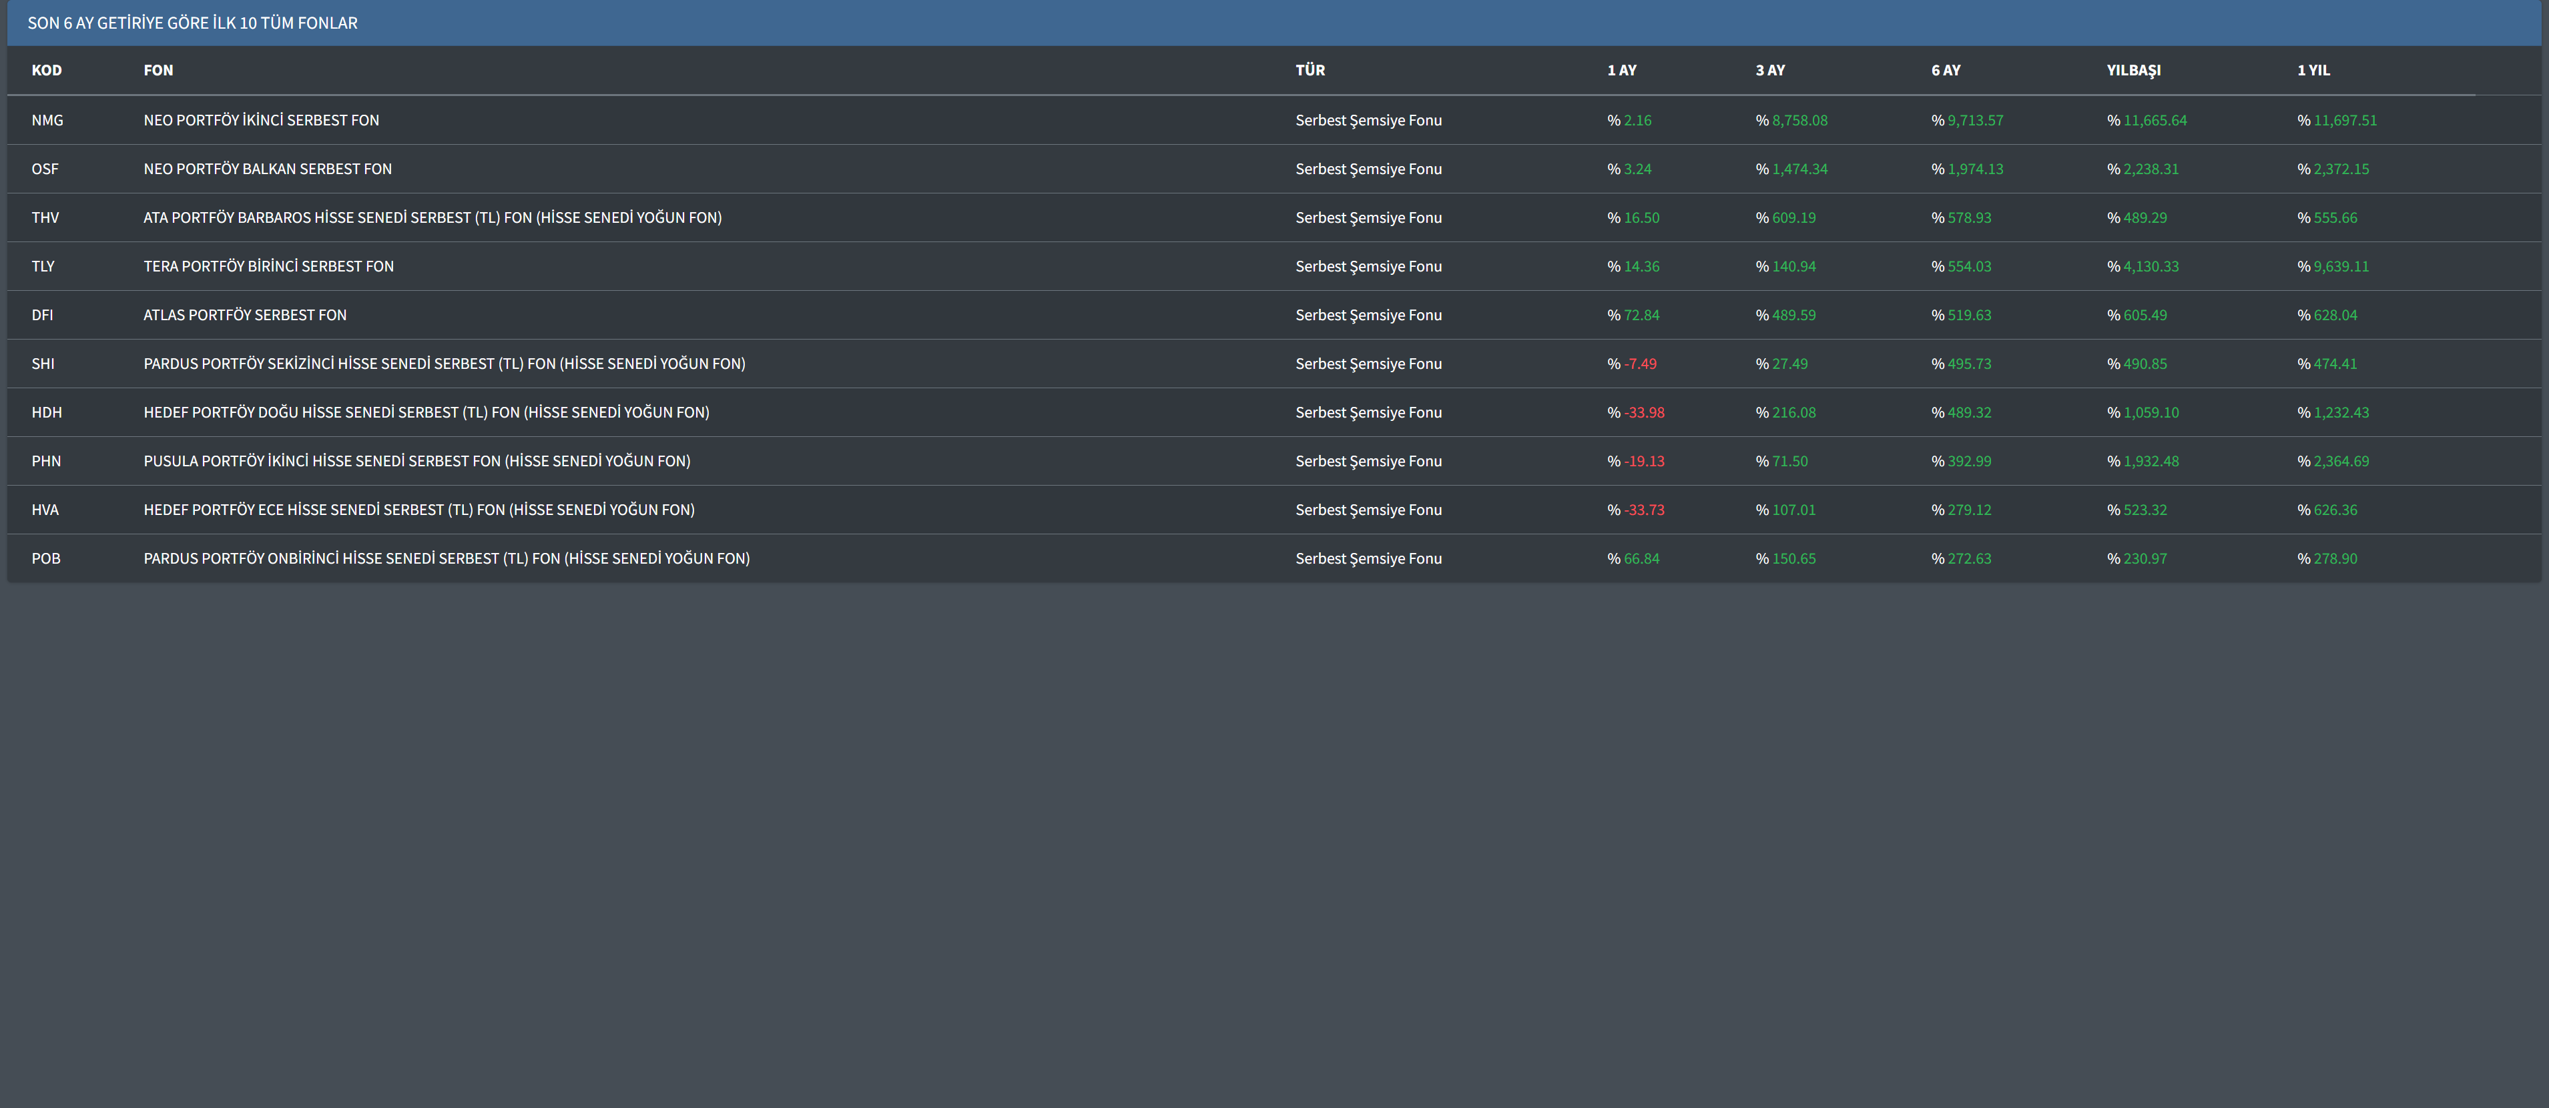Sort by 1 YIL column header
2549x1108 pixels.
(x=2313, y=70)
